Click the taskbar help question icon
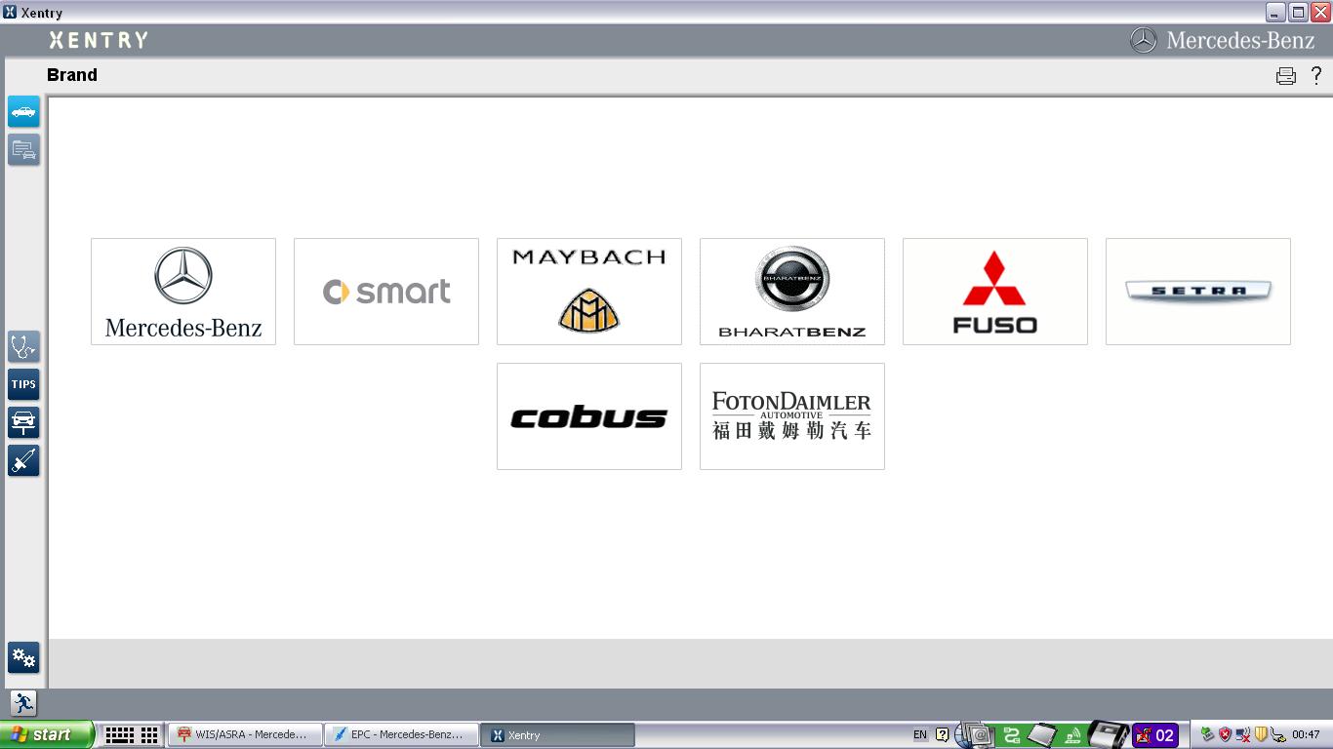 942,735
